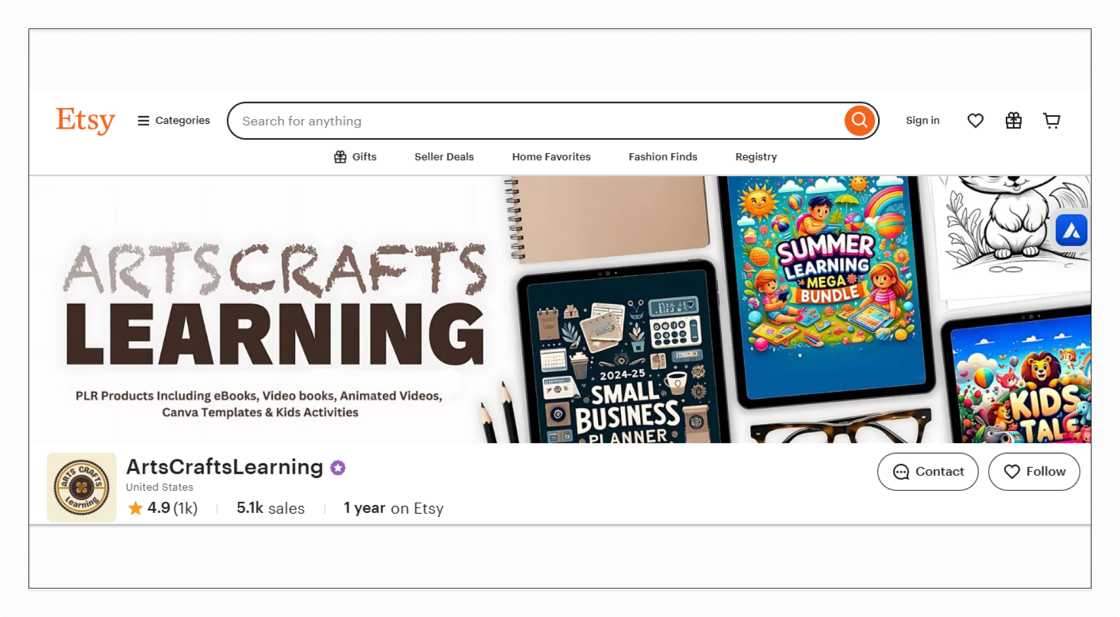Screen dimensions: 1120x617
Task: Open the 4.9 star rating reviews
Action: [162, 508]
